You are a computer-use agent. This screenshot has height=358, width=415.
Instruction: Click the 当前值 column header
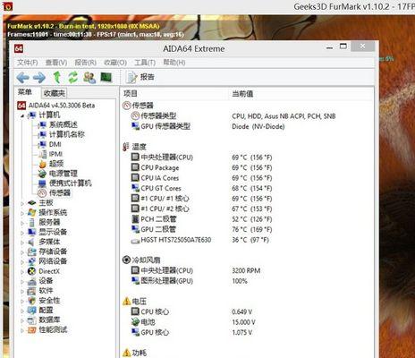tap(242, 94)
